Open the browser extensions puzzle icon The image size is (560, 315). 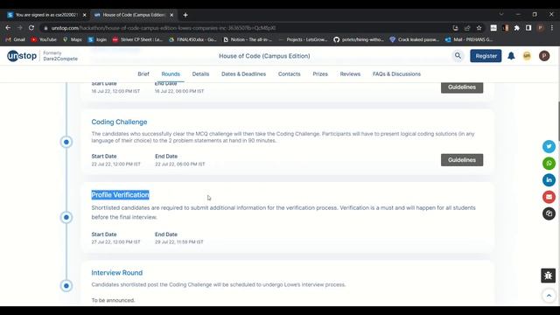tap(517, 28)
